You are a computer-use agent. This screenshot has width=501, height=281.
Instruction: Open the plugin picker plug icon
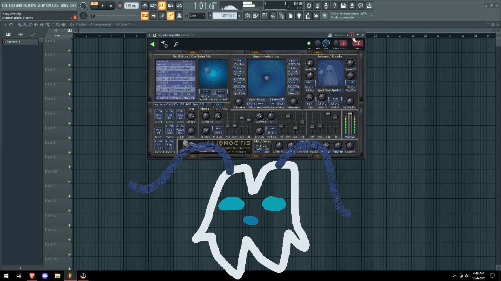coord(299,16)
